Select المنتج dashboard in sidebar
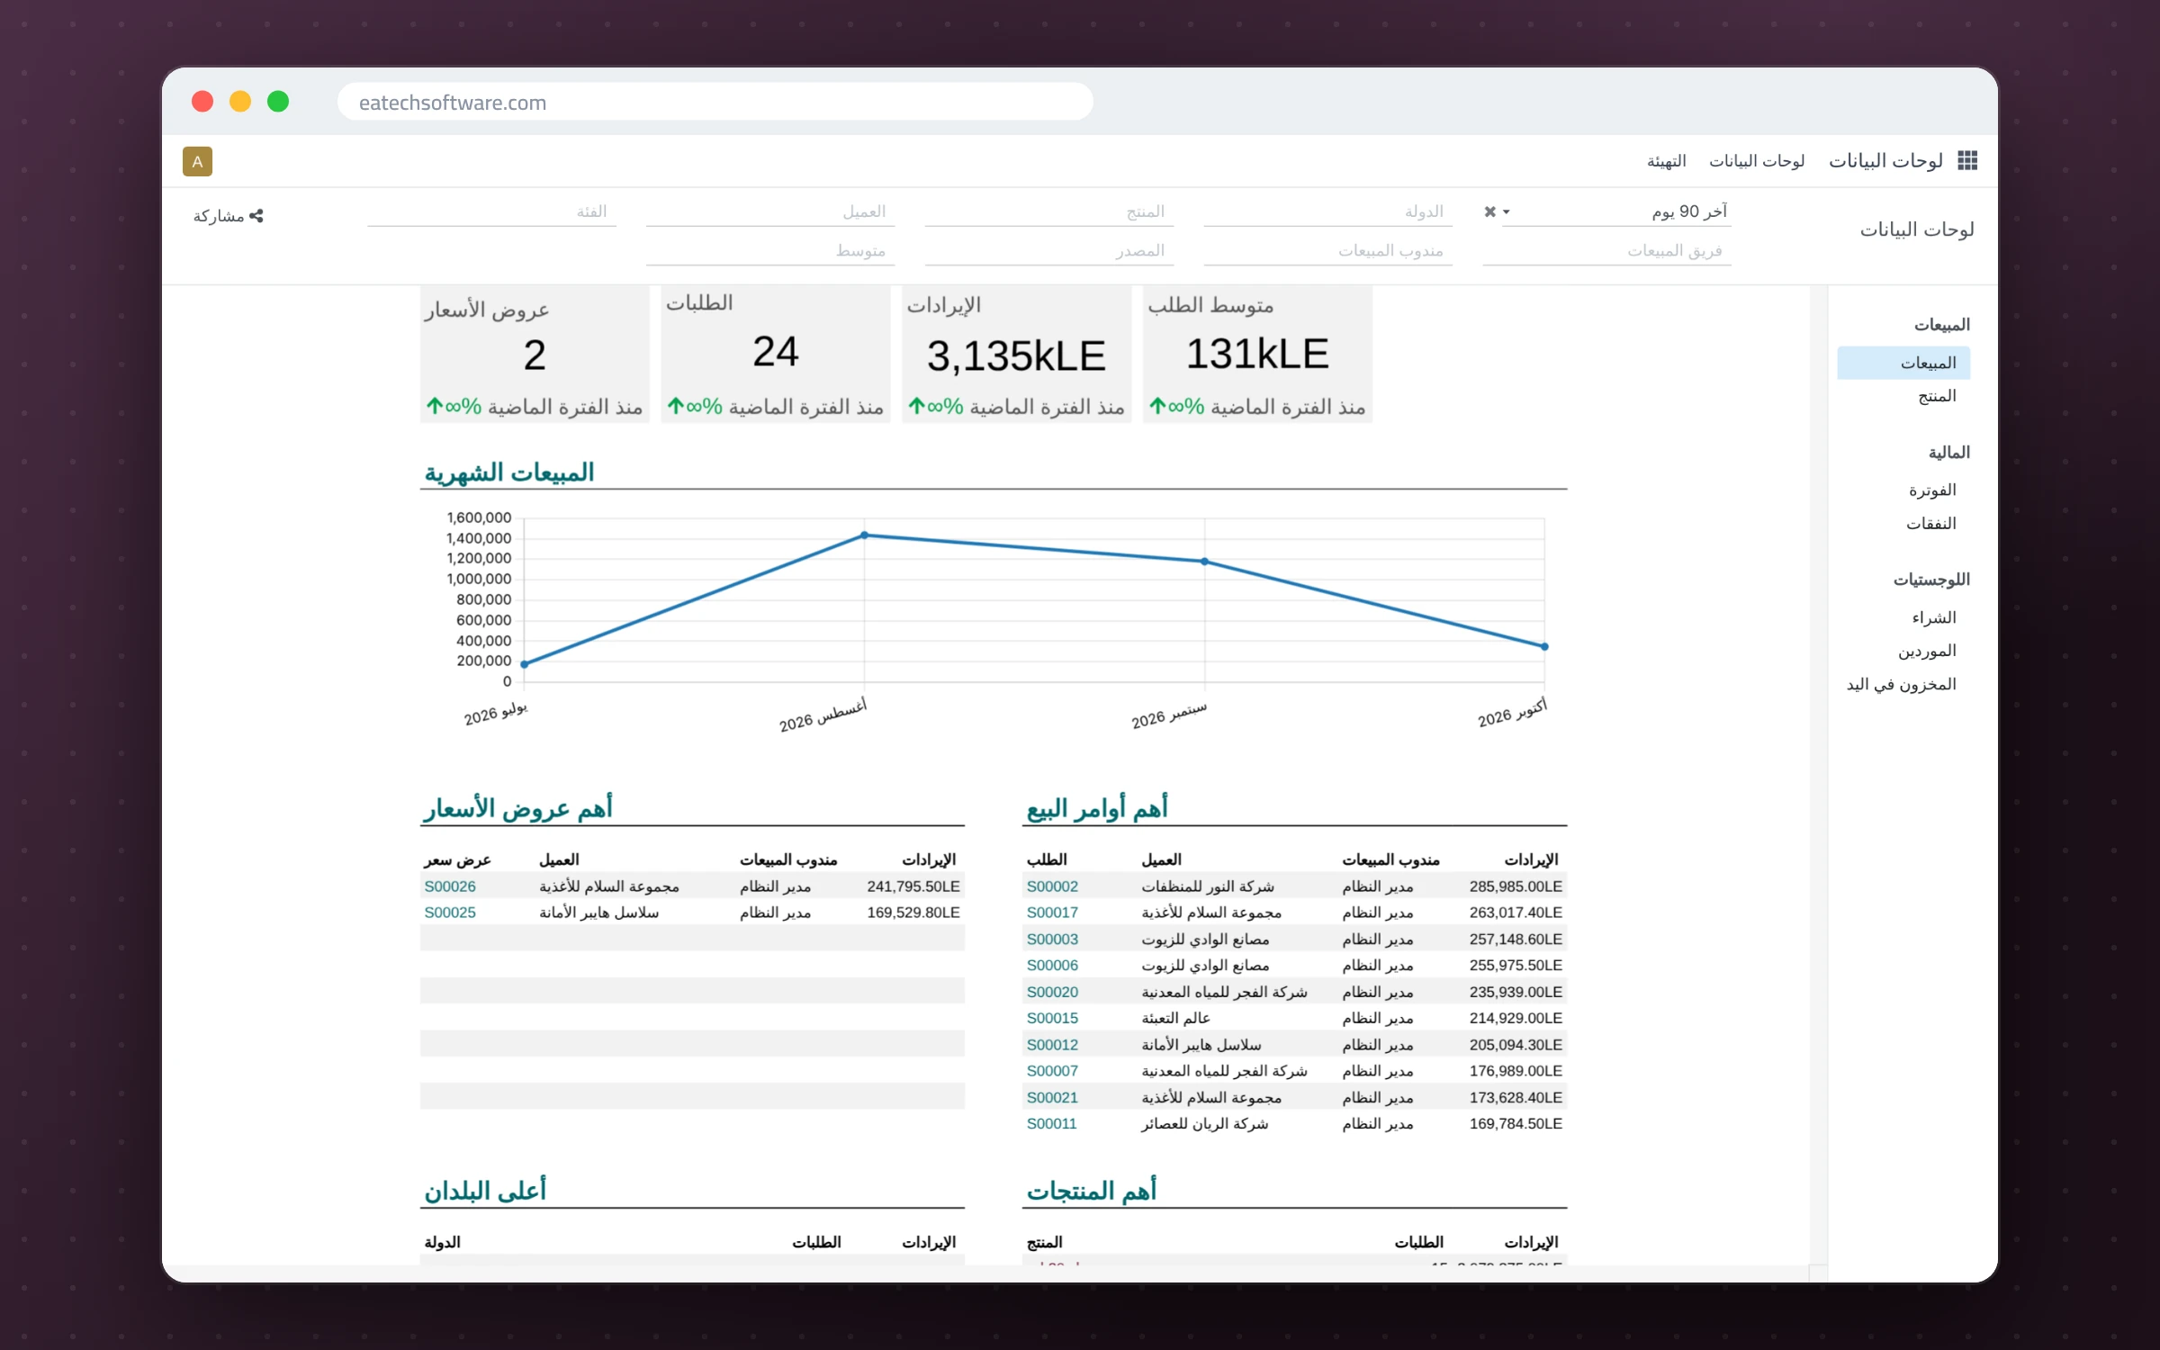The width and height of the screenshot is (2160, 1350). [x=1937, y=396]
